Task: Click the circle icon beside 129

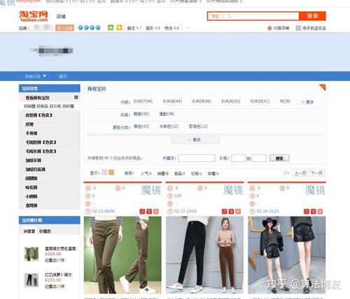Action: [170, 196]
